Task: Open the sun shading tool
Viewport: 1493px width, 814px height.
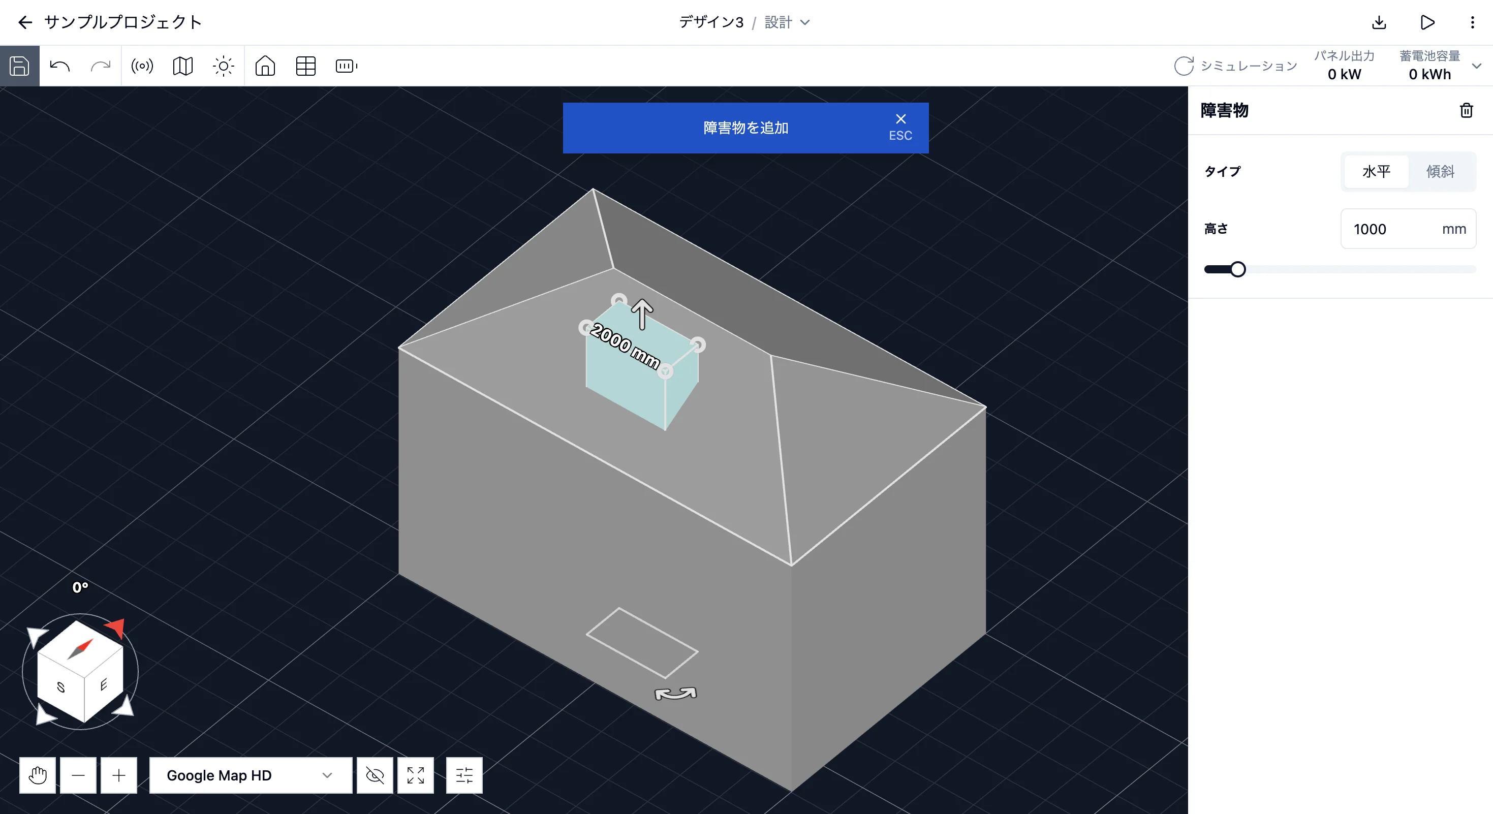Action: [x=223, y=66]
